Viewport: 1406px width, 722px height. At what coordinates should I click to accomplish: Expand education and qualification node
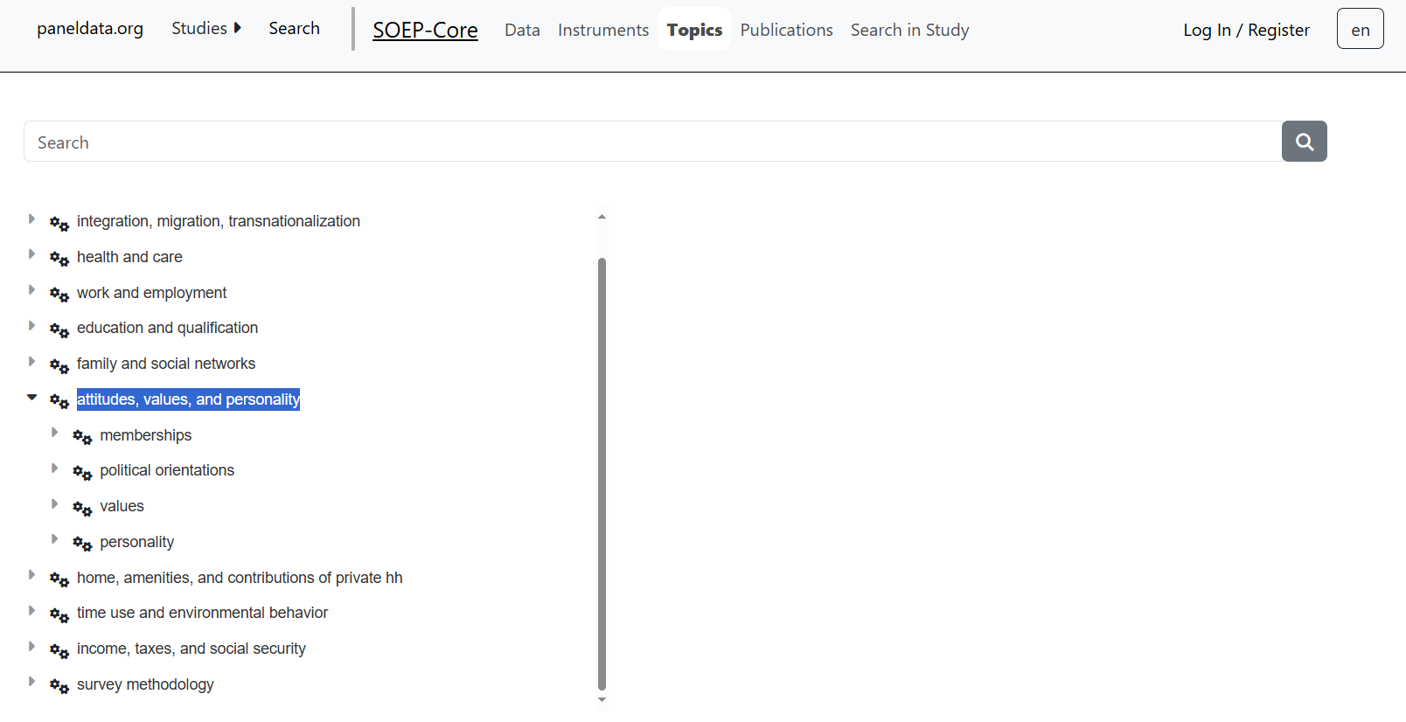tap(31, 326)
